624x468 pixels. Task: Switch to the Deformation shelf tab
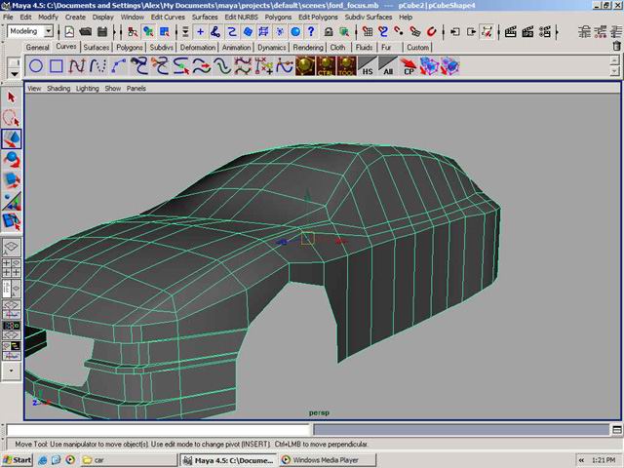click(198, 47)
